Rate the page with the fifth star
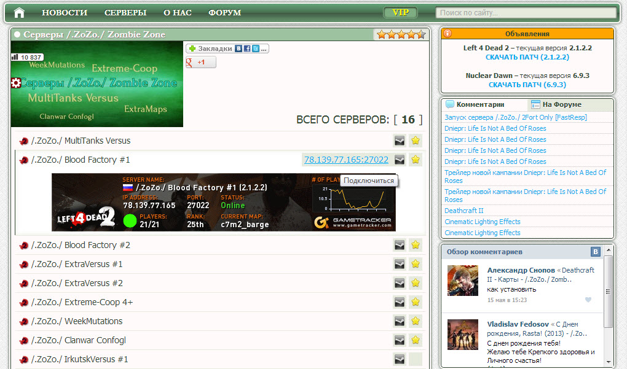 tap(421, 35)
